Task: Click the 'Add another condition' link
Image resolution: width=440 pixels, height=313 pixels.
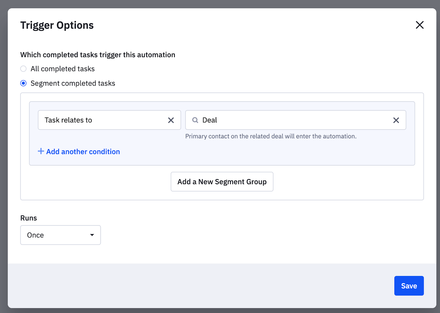Action: [83, 152]
